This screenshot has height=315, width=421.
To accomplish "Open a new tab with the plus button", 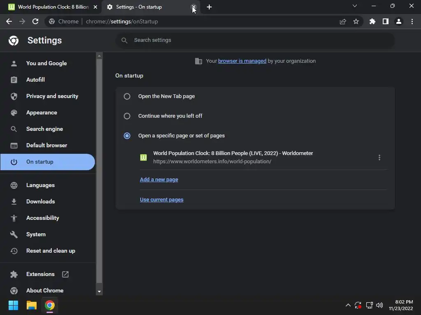I will pyautogui.click(x=209, y=7).
